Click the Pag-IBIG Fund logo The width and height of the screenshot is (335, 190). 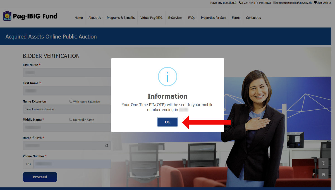coord(30,16)
